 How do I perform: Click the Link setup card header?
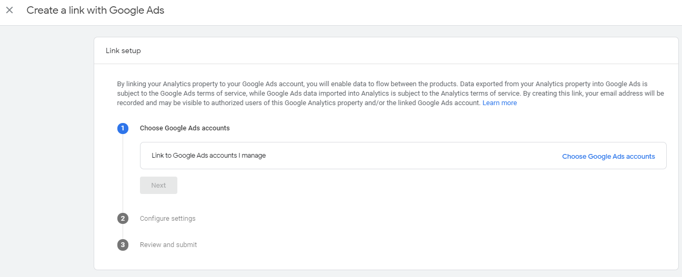(x=123, y=51)
